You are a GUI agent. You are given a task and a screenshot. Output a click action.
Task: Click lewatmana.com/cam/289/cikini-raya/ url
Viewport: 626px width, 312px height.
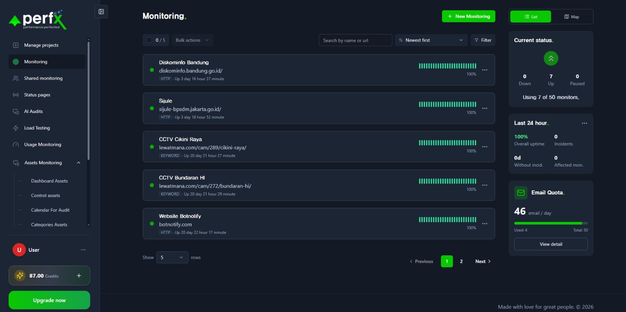tap(203, 148)
